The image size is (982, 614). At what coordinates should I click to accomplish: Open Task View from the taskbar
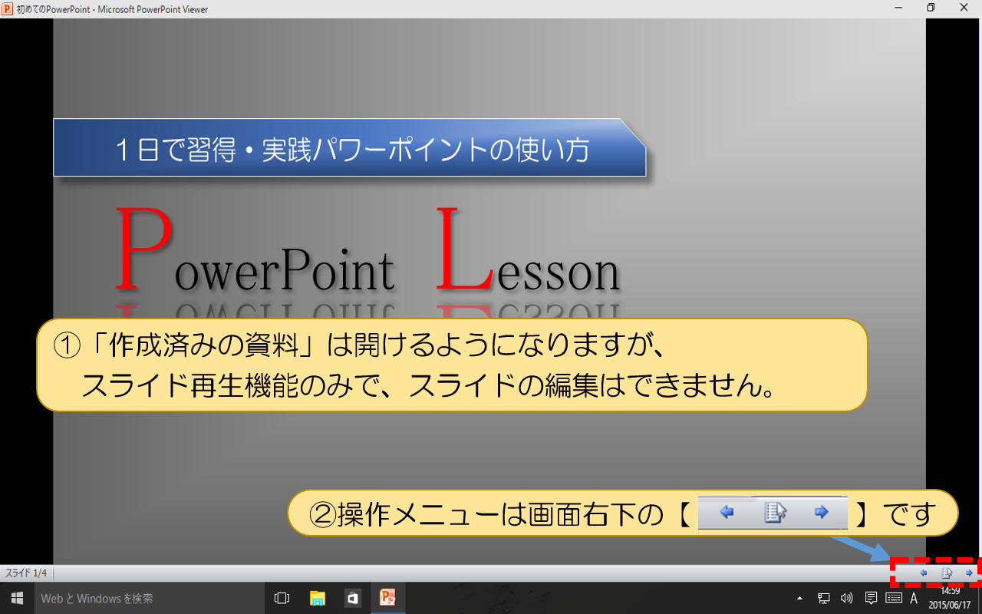(x=282, y=598)
